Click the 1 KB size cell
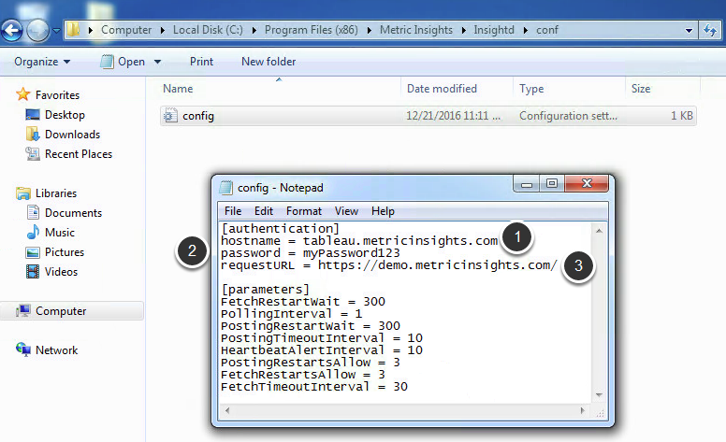This screenshot has width=726, height=442. pyautogui.click(x=682, y=116)
